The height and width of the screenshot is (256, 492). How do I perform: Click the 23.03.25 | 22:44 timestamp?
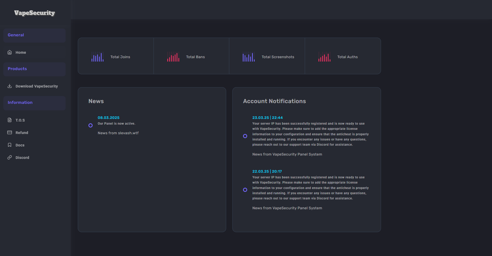pyautogui.click(x=268, y=118)
